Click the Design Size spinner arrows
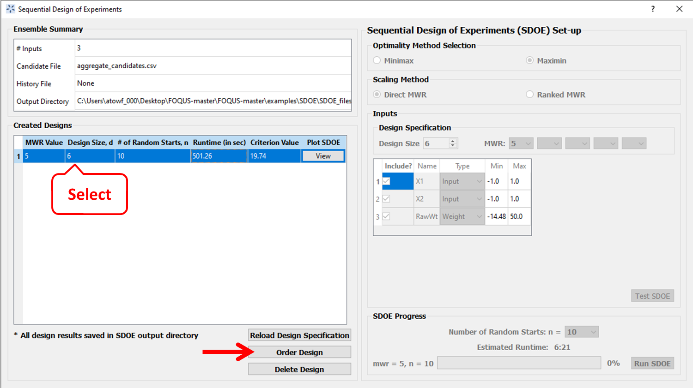693x388 pixels. coord(453,143)
